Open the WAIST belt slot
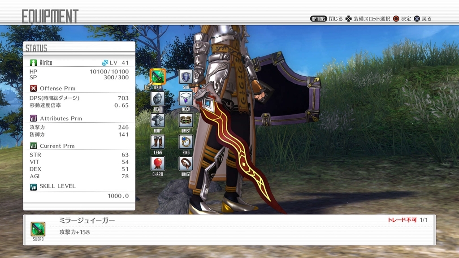 (186, 163)
